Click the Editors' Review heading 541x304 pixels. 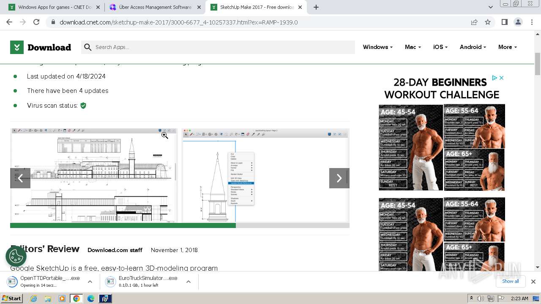click(x=45, y=249)
